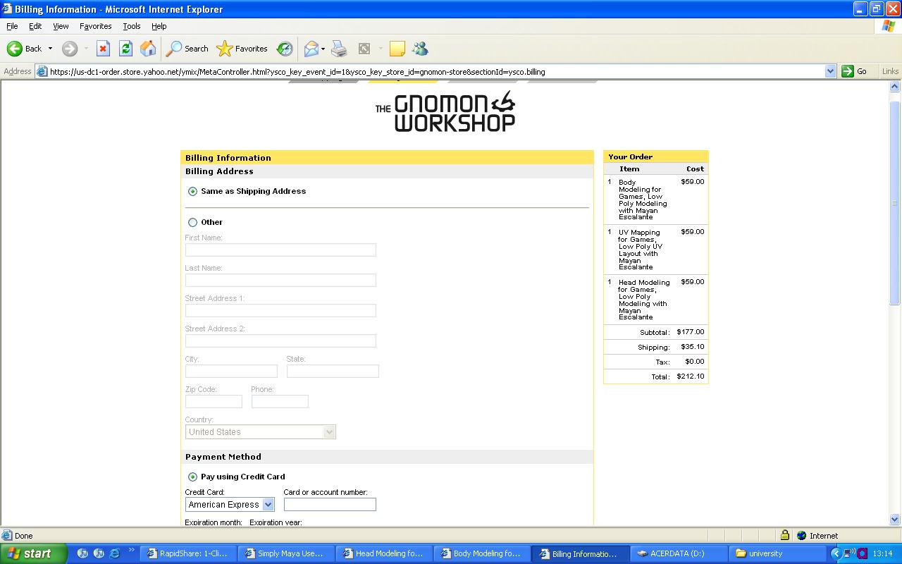Image resolution: width=902 pixels, height=564 pixels.
Task: Open the Messenger people icon
Action: 421,49
